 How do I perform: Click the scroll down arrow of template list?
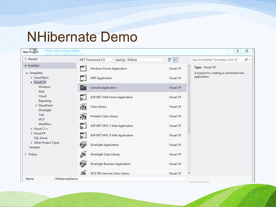[x=189, y=173]
